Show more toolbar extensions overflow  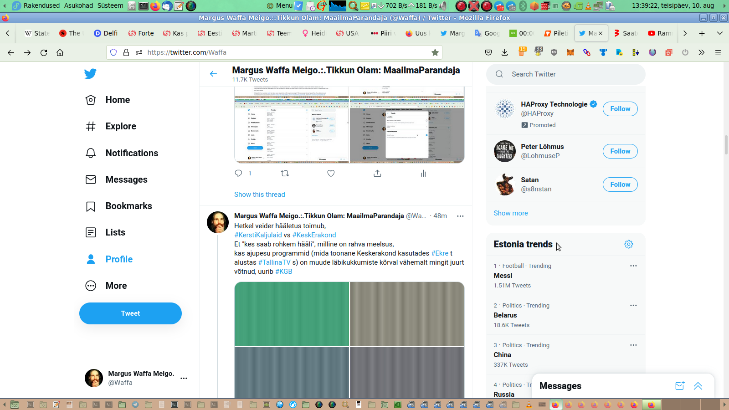click(702, 52)
